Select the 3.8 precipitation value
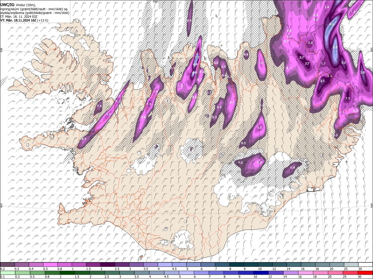373x279 pixels. [363, 73]
